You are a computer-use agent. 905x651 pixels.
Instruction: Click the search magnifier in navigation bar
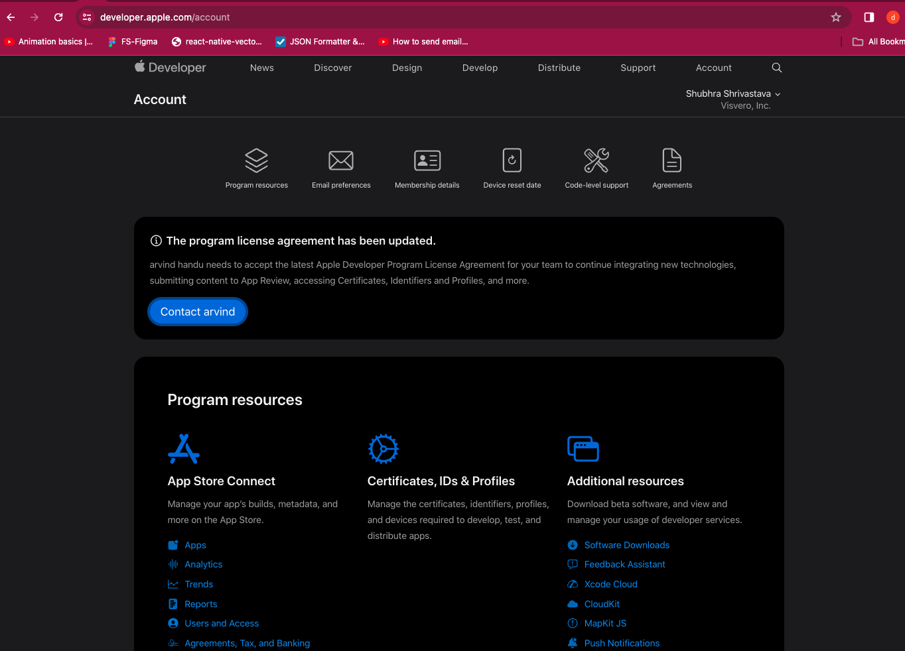(x=776, y=68)
